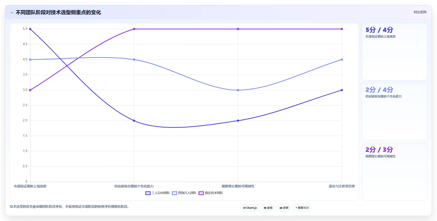Viewport: 437px width, 221px height.
Task: Toggle 稳定技术团队 series in the legend
Action: pyautogui.click(x=211, y=193)
